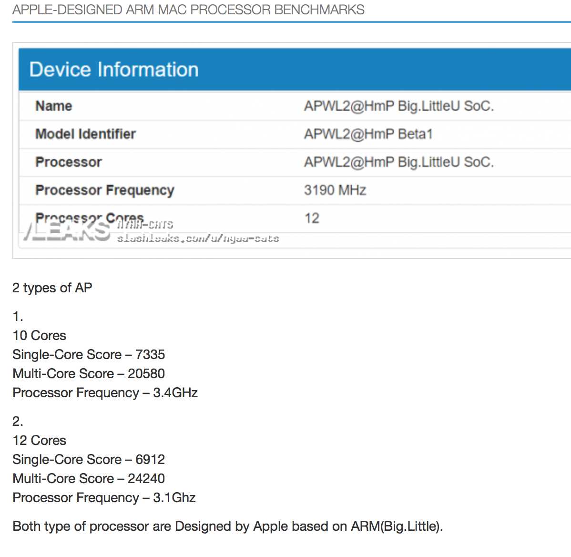The width and height of the screenshot is (571, 557).
Task: Select the line '10 Cores'
Action: (x=40, y=336)
